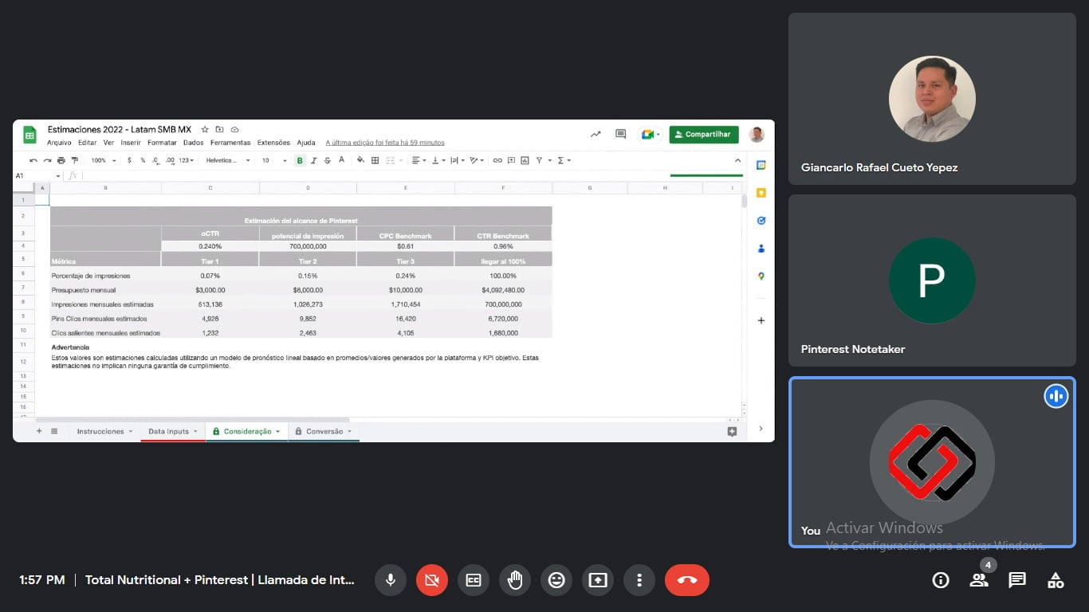Open the Editar menu
The width and height of the screenshot is (1089, 612).
87,143
